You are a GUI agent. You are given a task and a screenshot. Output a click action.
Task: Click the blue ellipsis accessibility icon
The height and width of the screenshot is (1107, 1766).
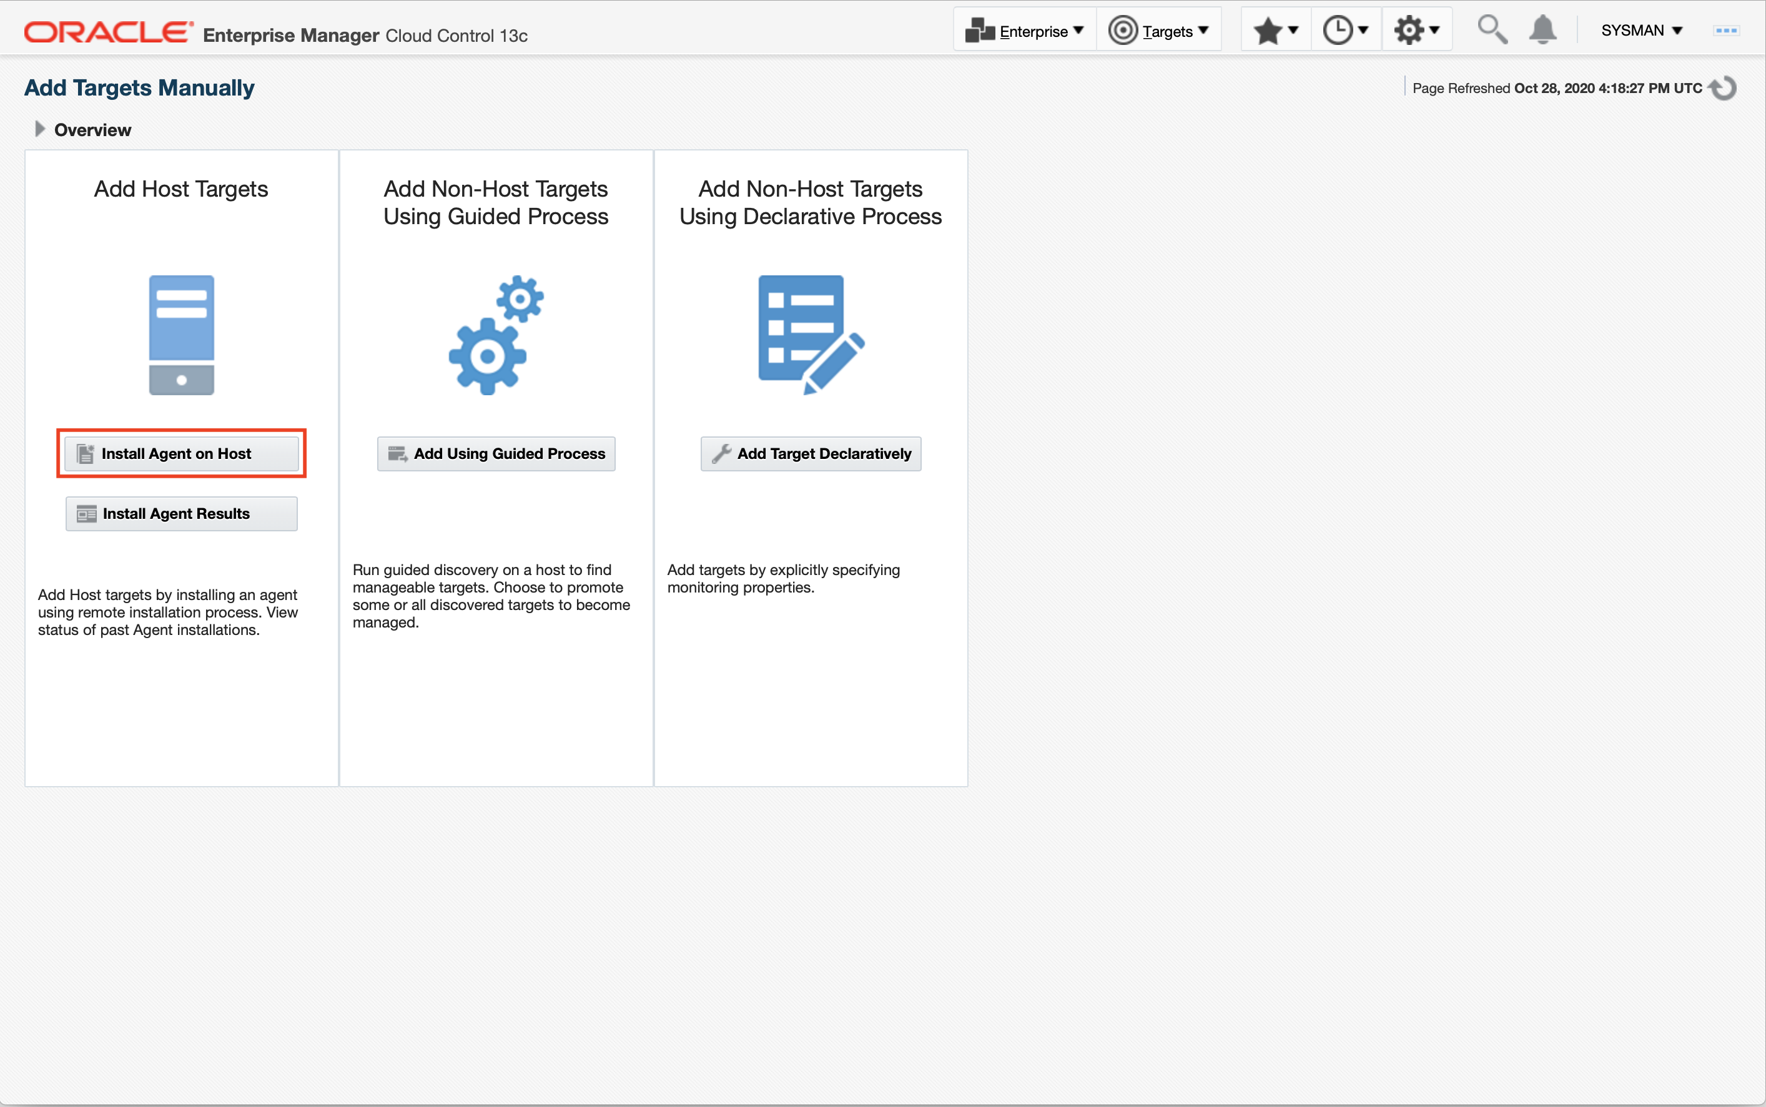point(1726,31)
